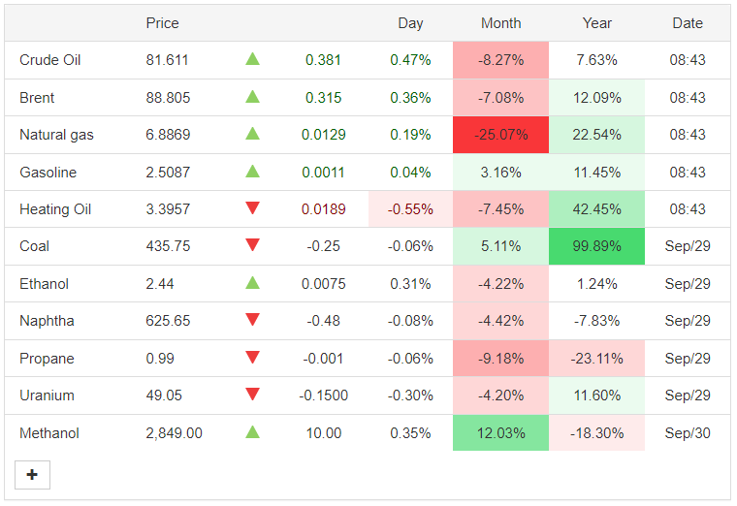Screen dimensions: 737x506
Task: Click the red down arrow for Coal
Action: pos(252,245)
